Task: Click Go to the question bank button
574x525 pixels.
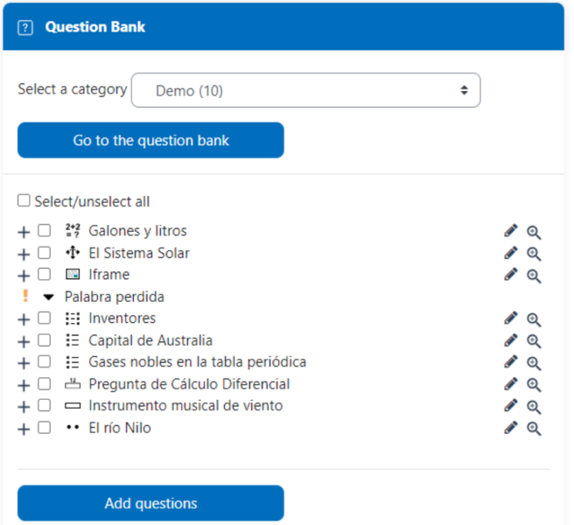Action: click(150, 140)
